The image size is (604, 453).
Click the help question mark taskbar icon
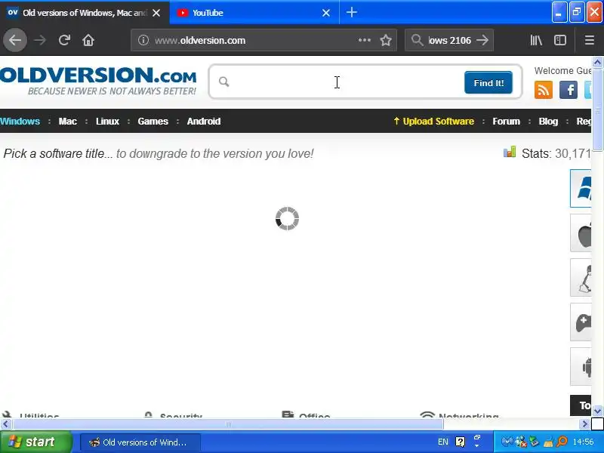460,442
